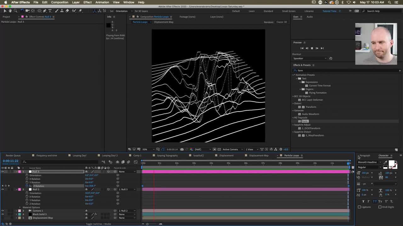Click Toggle Switches / Modes button
403x226 pixels.
point(99,224)
